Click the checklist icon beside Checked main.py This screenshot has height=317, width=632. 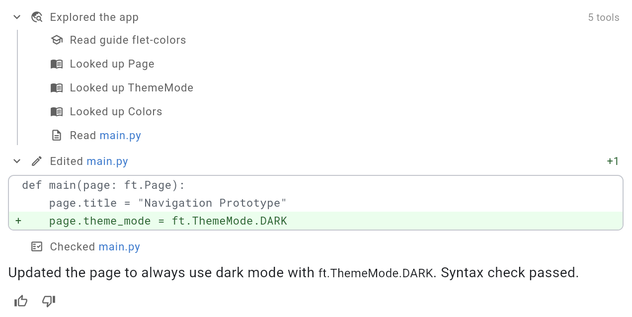point(37,247)
